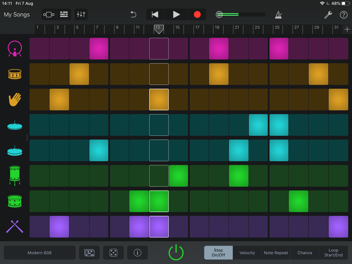Open the Chance tab
The image size is (352, 264).
click(304, 252)
